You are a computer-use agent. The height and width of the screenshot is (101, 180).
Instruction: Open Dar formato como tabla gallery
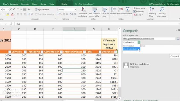[94, 12]
